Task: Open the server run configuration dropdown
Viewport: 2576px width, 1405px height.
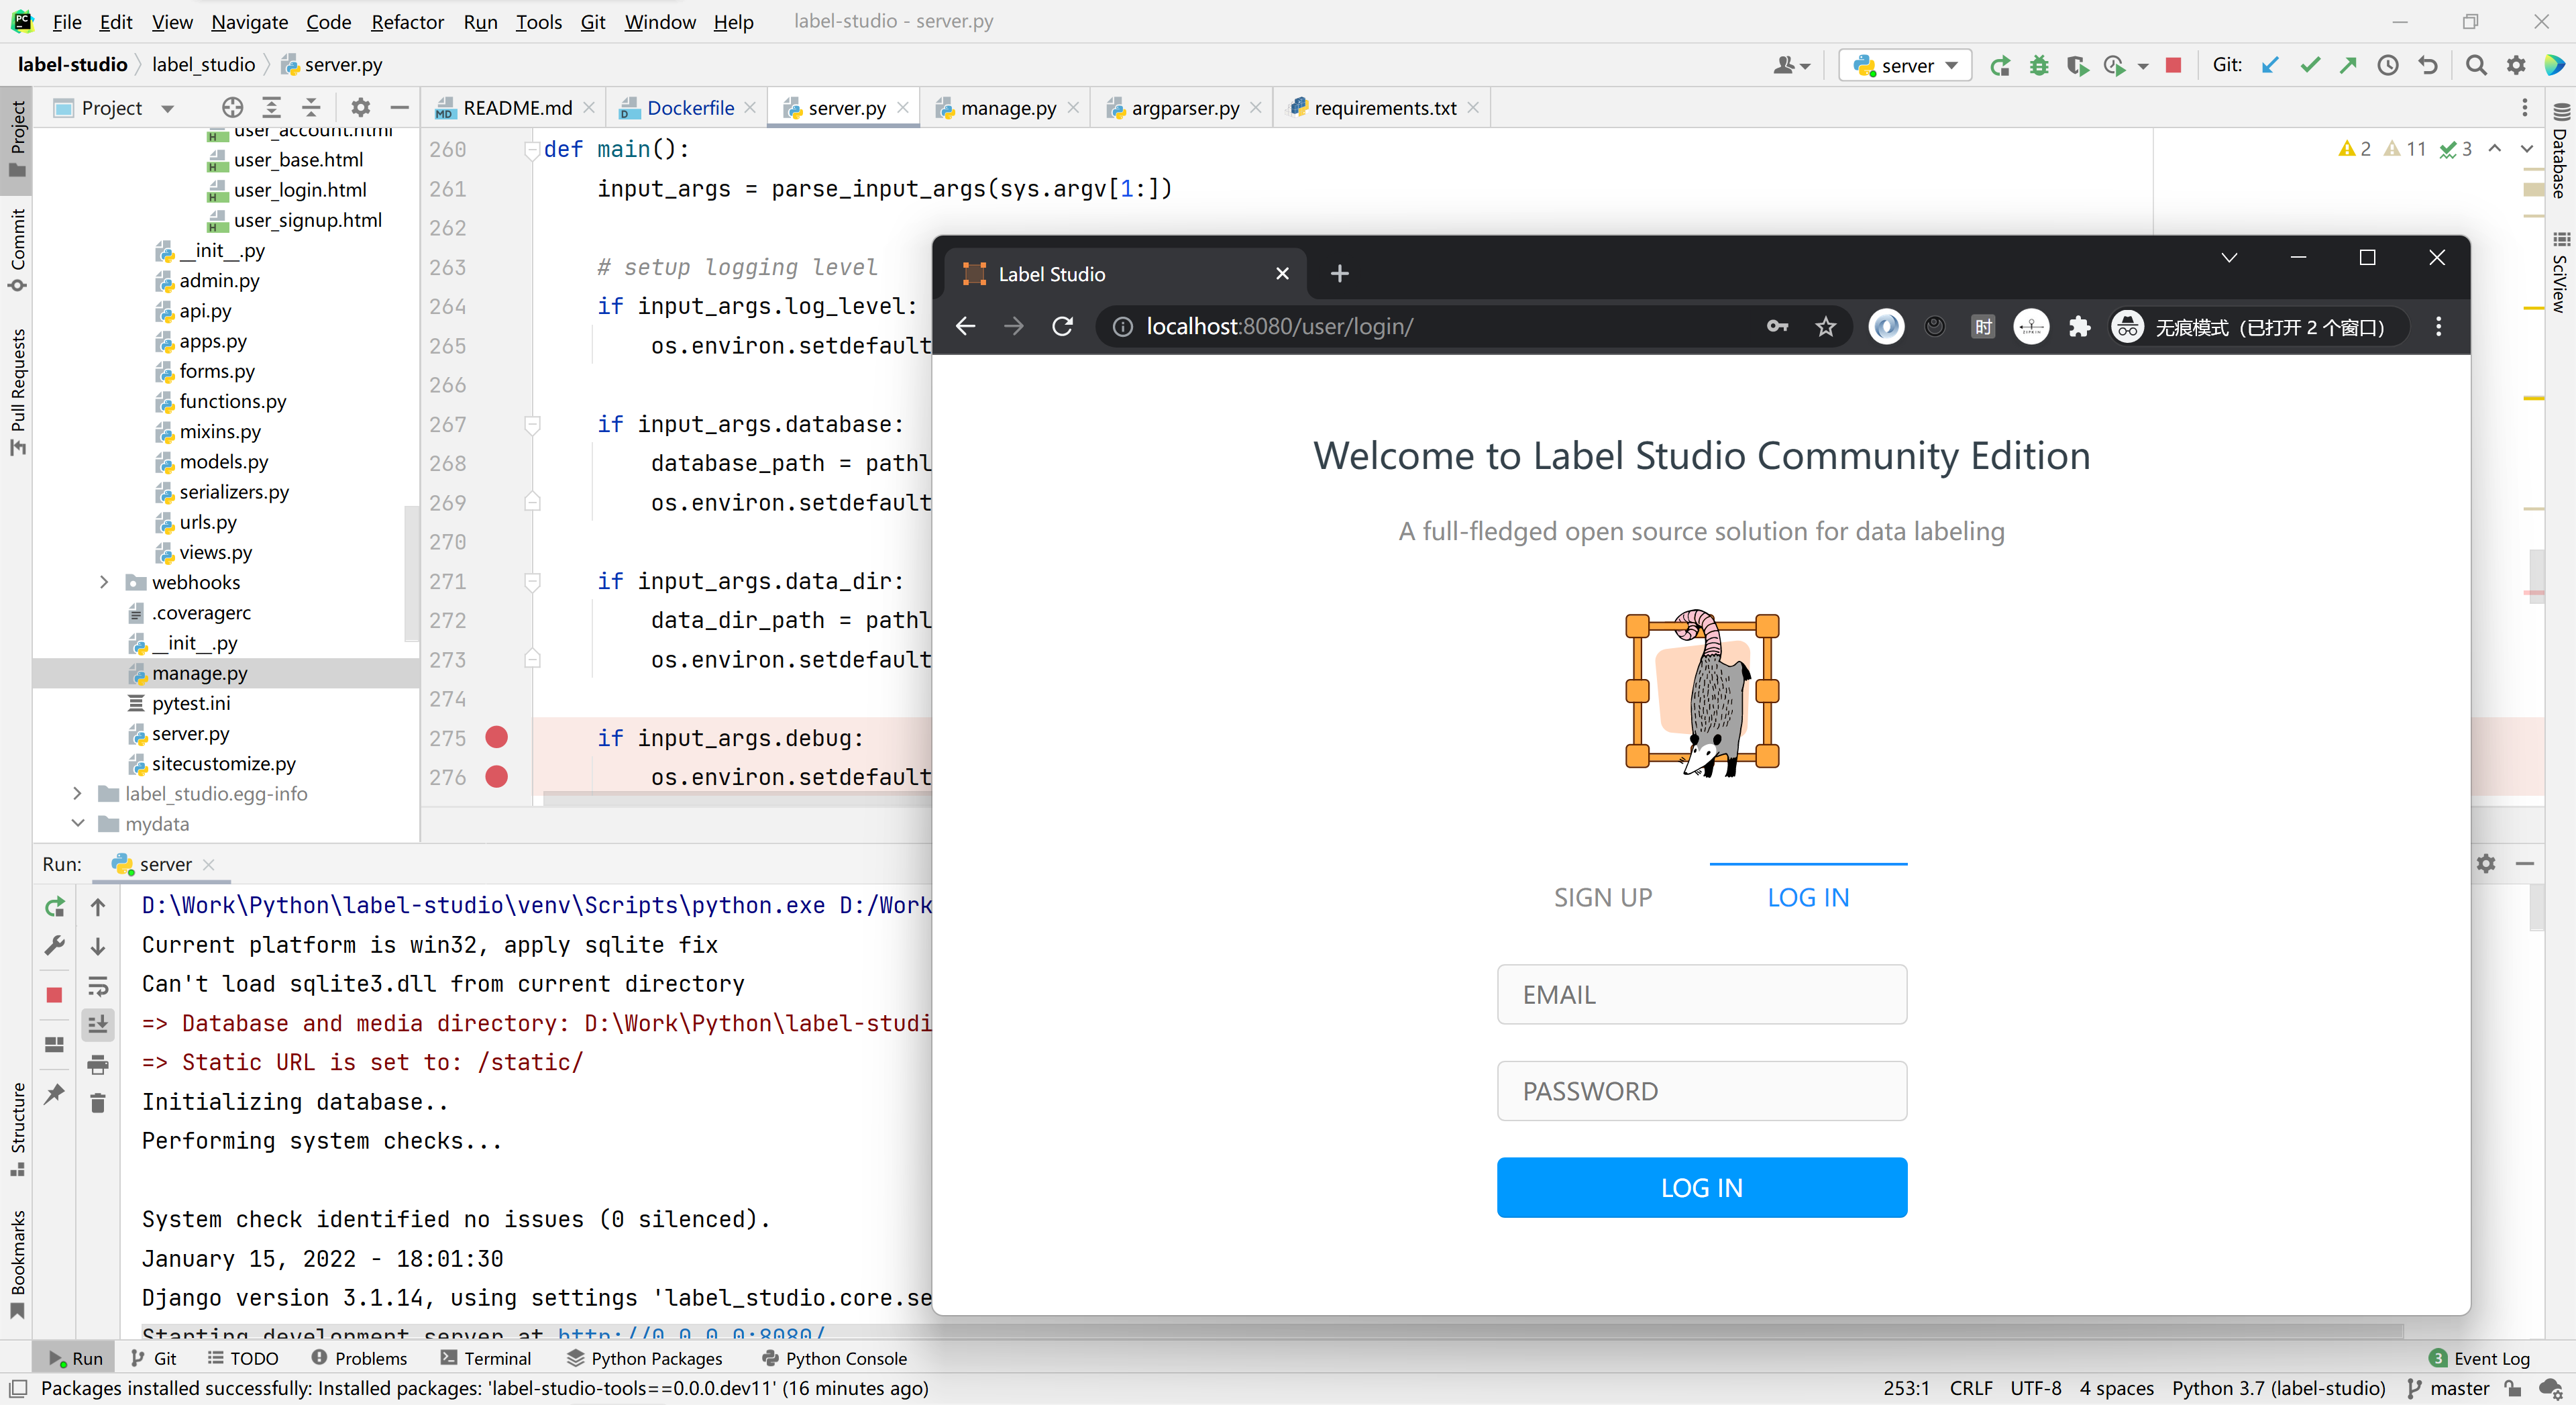Action: pos(1905,66)
